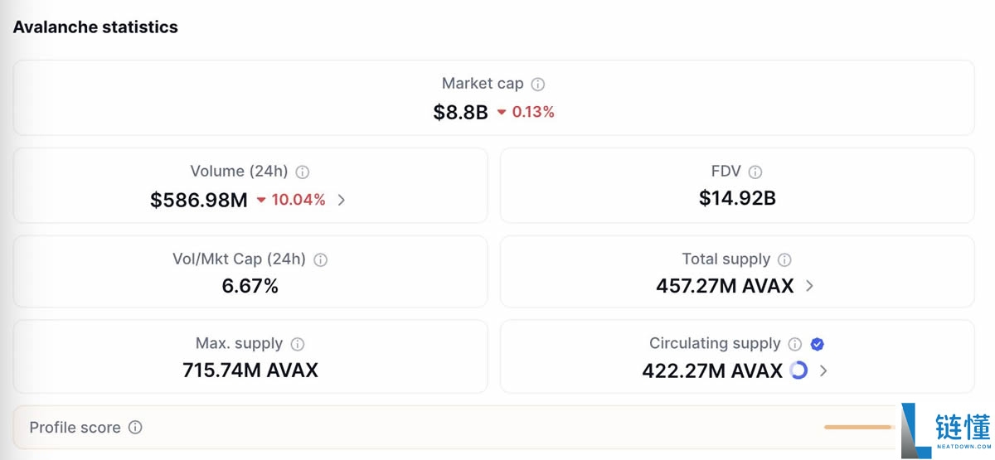Expand the Total supply chevron arrow
995x460 pixels.
tap(810, 286)
